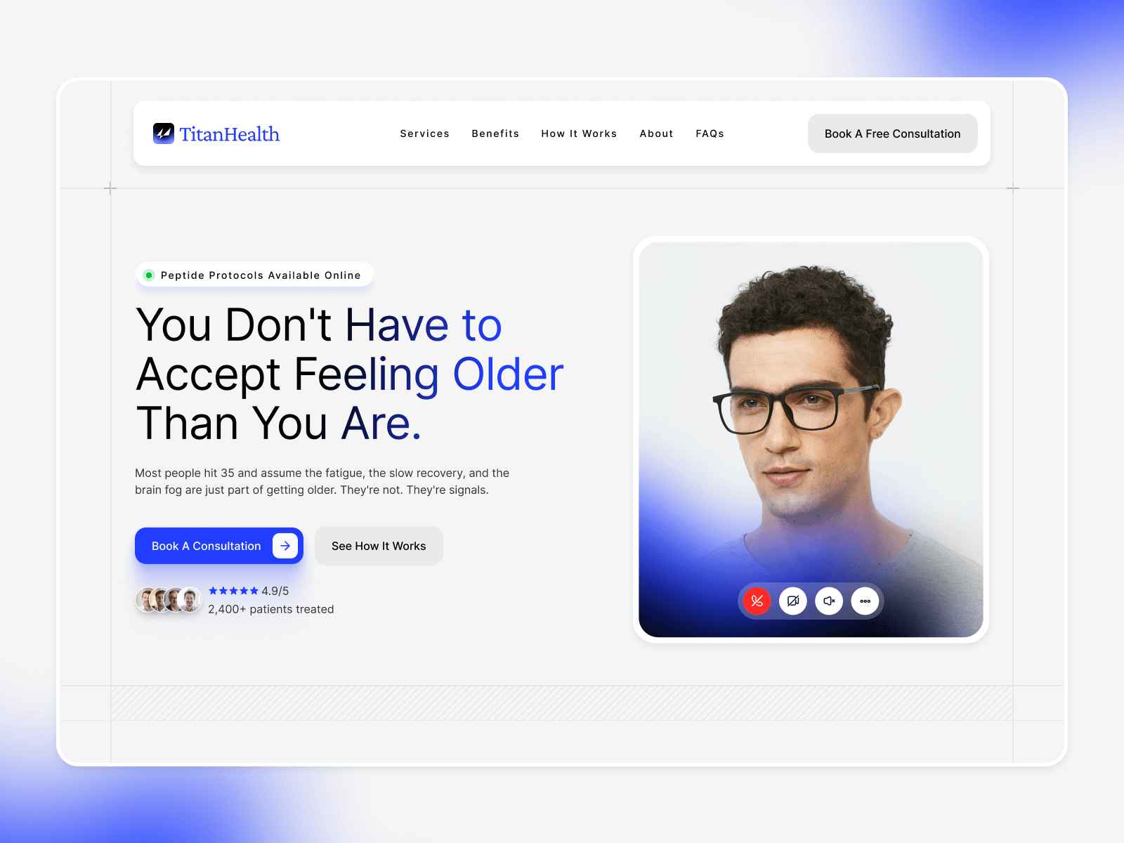Toggle the camera off button
The image size is (1124, 843).
point(793,601)
